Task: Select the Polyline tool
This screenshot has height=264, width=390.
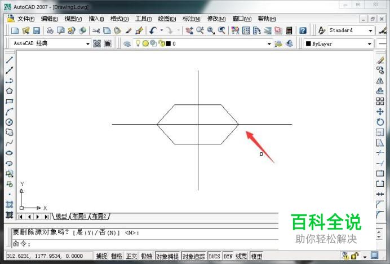Action: pyautogui.click(x=10, y=81)
